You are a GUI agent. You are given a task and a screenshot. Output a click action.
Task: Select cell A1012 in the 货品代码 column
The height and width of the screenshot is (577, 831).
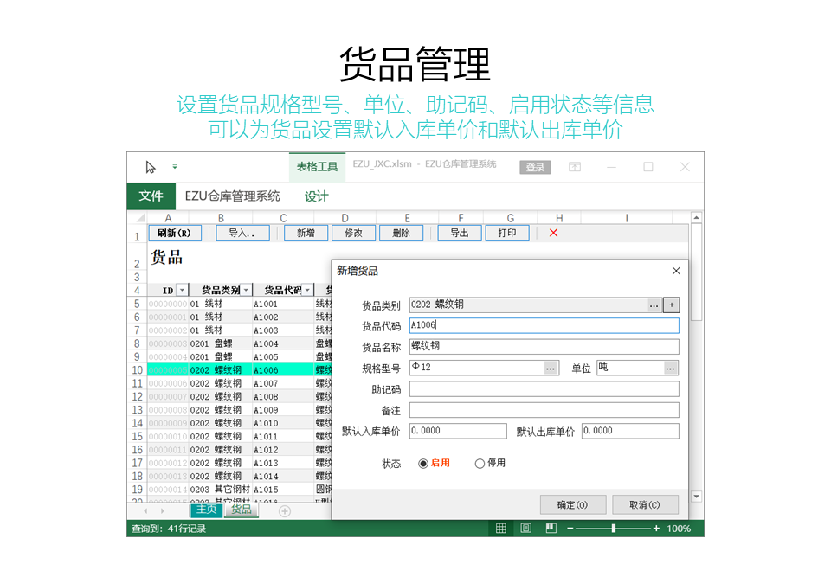pos(283,450)
